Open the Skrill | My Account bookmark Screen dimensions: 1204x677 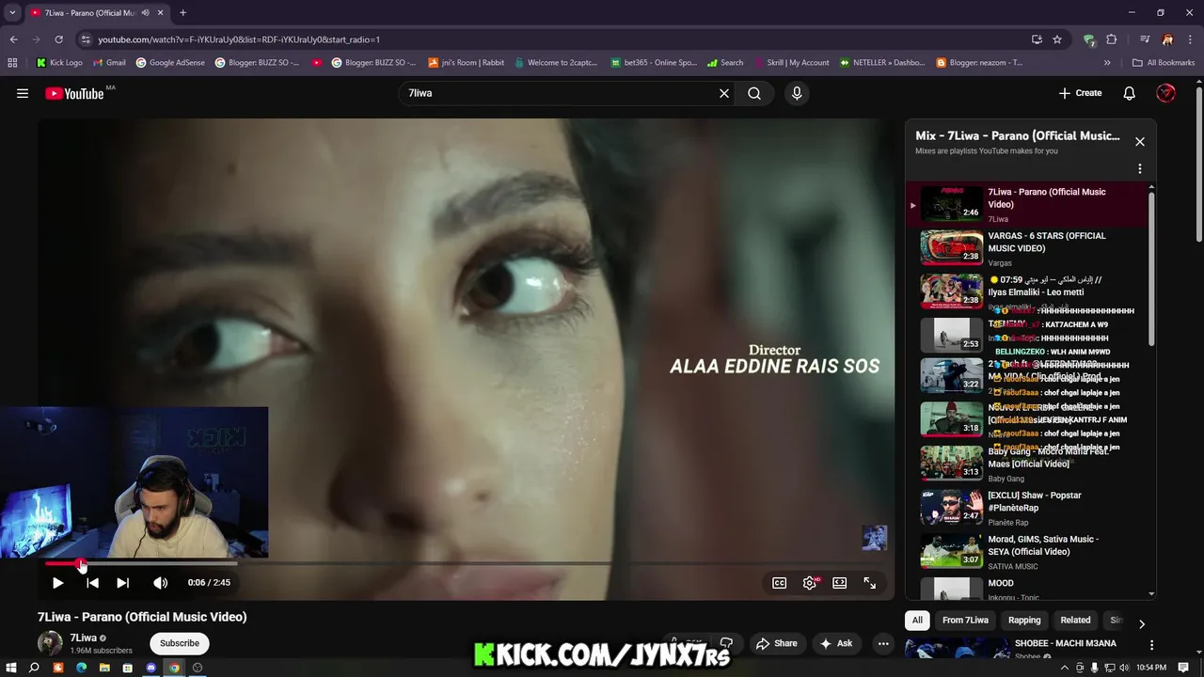tap(790, 63)
